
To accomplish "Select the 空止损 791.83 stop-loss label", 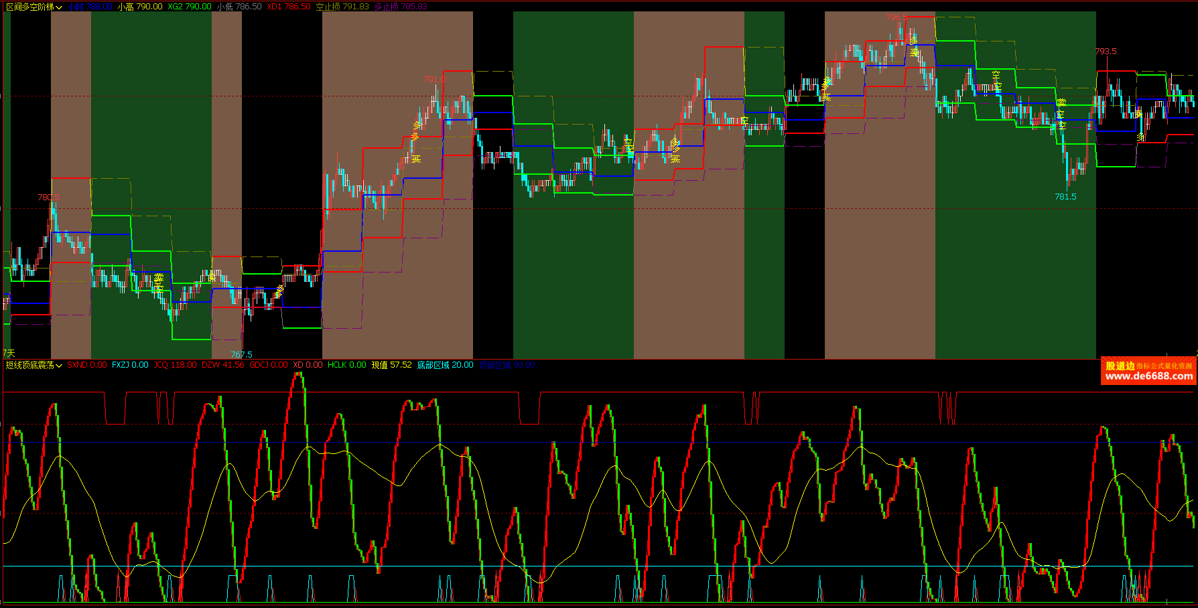I will point(342,7).
